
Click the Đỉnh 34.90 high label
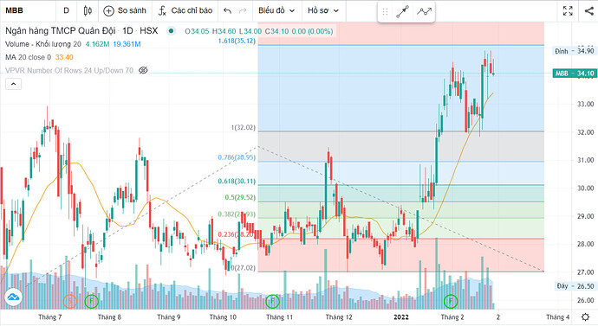[x=574, y=51]
